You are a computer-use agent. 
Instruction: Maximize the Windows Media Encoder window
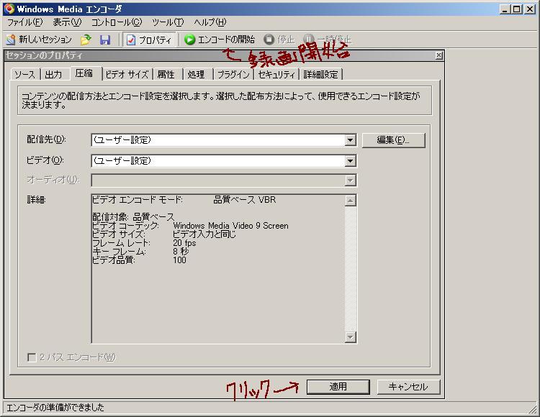517,9
